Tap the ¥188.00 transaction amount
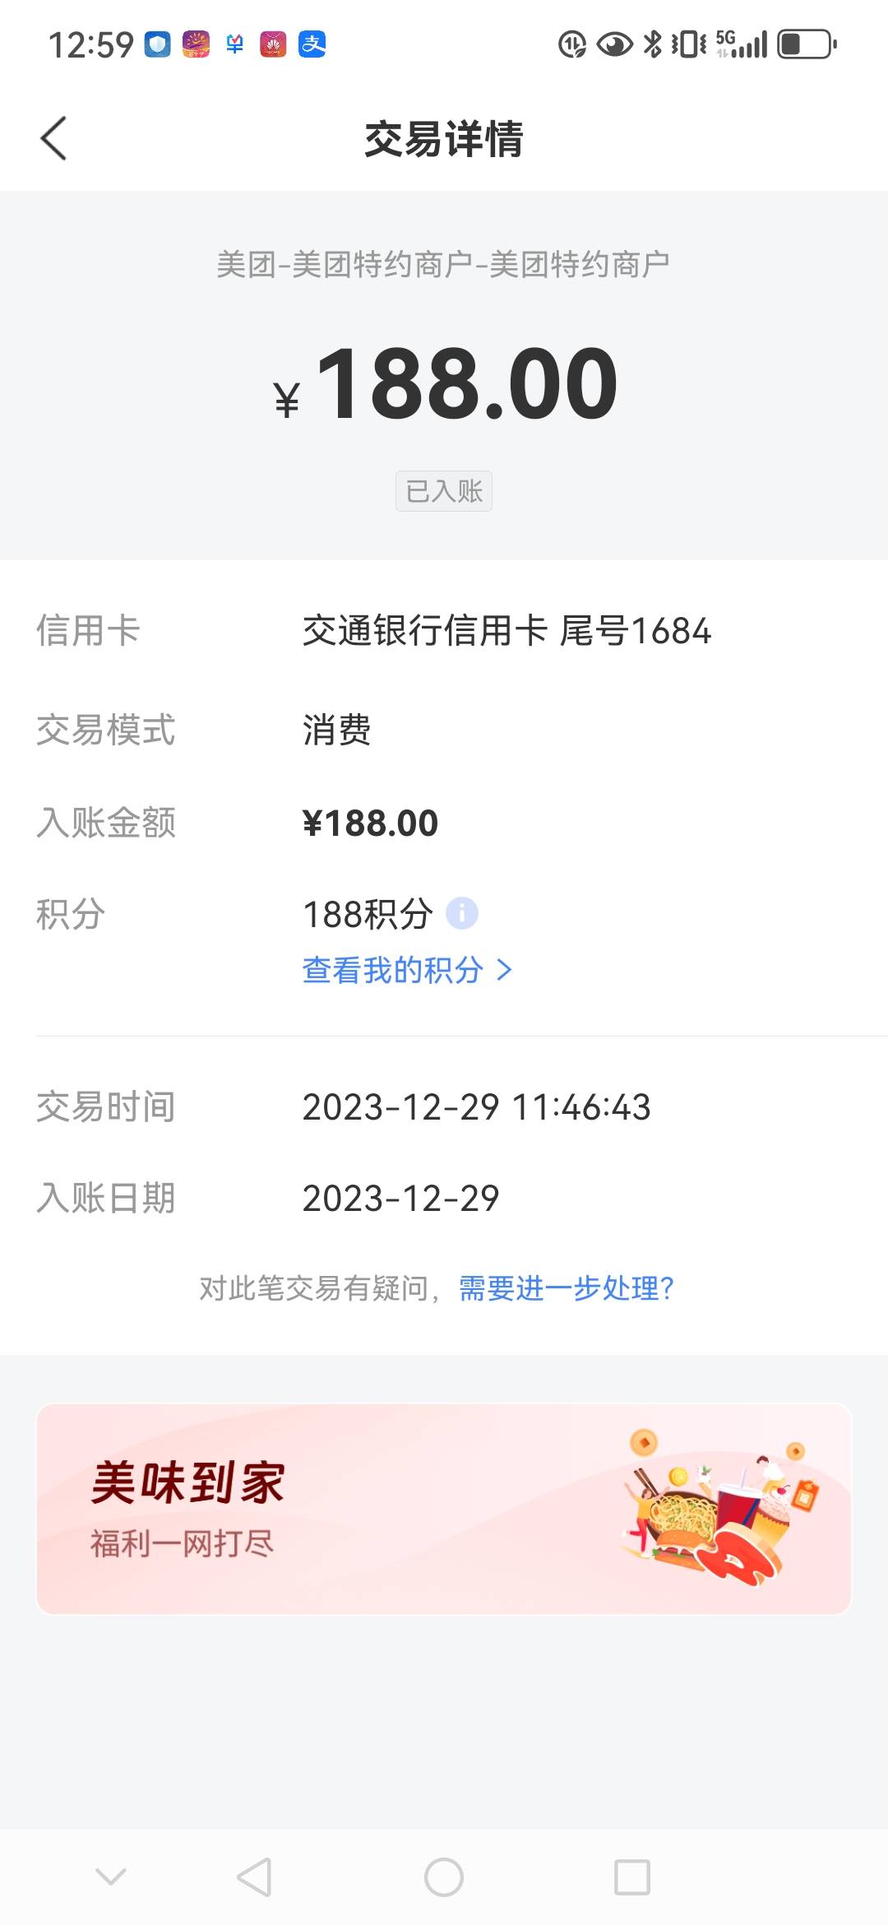Viewport: 888px width, 1925px height. click(x=446, y=383)
